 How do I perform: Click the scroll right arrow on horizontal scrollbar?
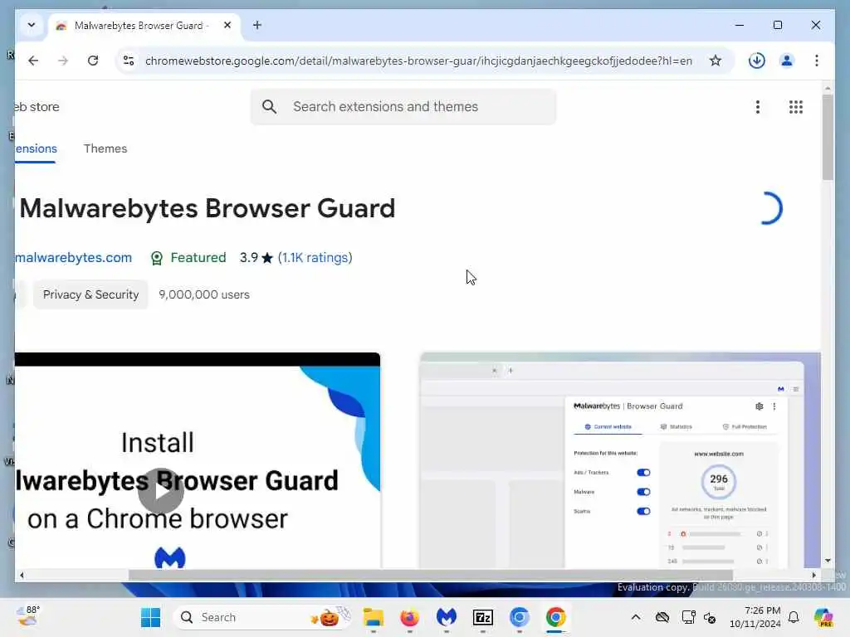coord(813,576)
